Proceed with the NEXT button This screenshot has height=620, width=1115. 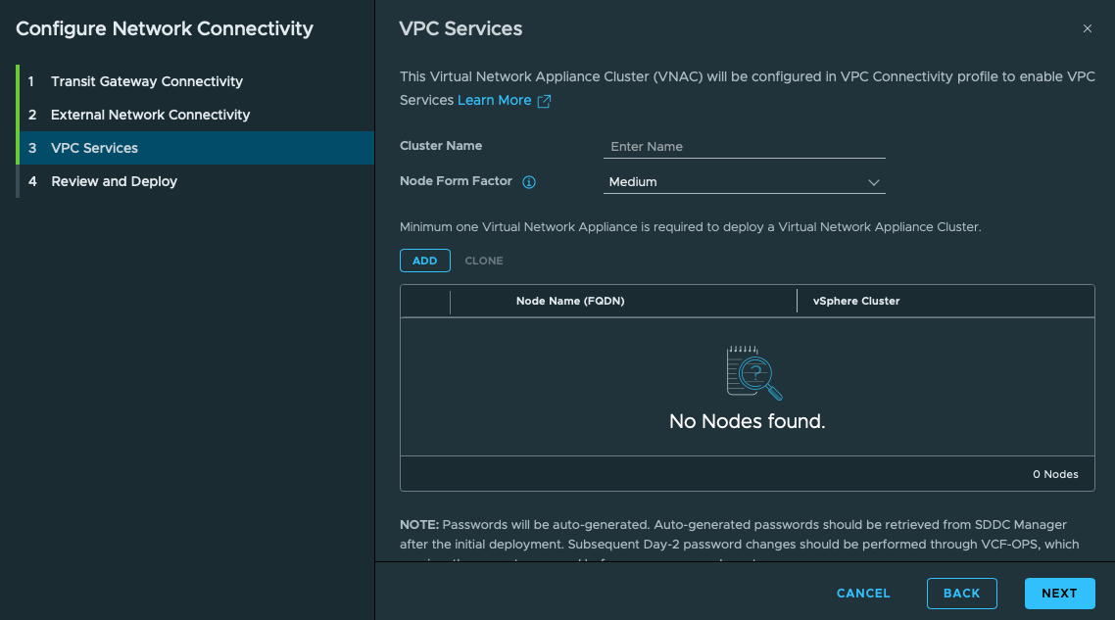pyautogui.click(x=1059, y=593)
